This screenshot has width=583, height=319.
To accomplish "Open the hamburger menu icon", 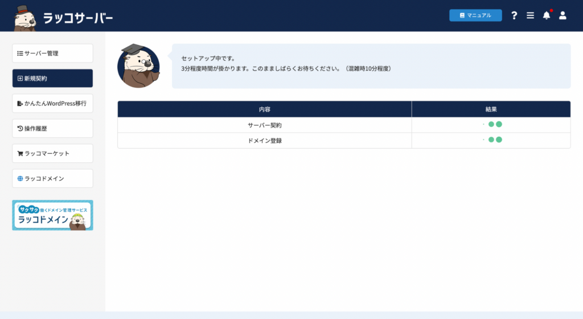I will [530, 15].
